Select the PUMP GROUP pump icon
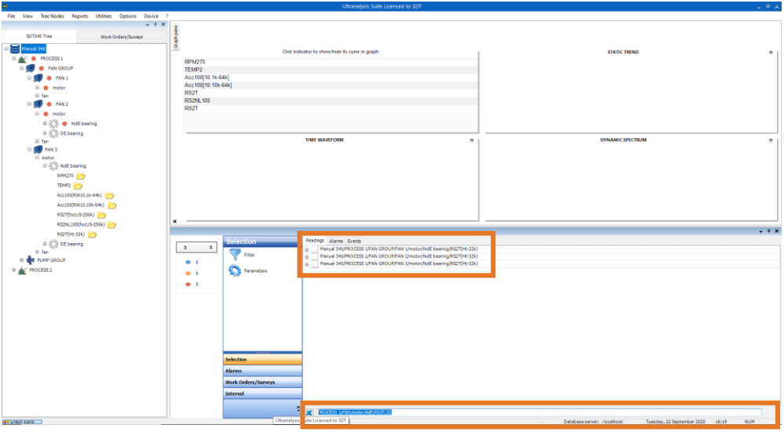This screenshot has width=784, height=432. coord(31,260)
